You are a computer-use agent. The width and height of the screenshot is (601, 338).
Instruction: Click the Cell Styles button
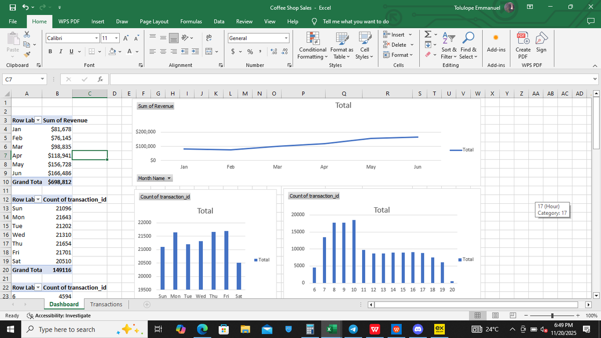365,46
